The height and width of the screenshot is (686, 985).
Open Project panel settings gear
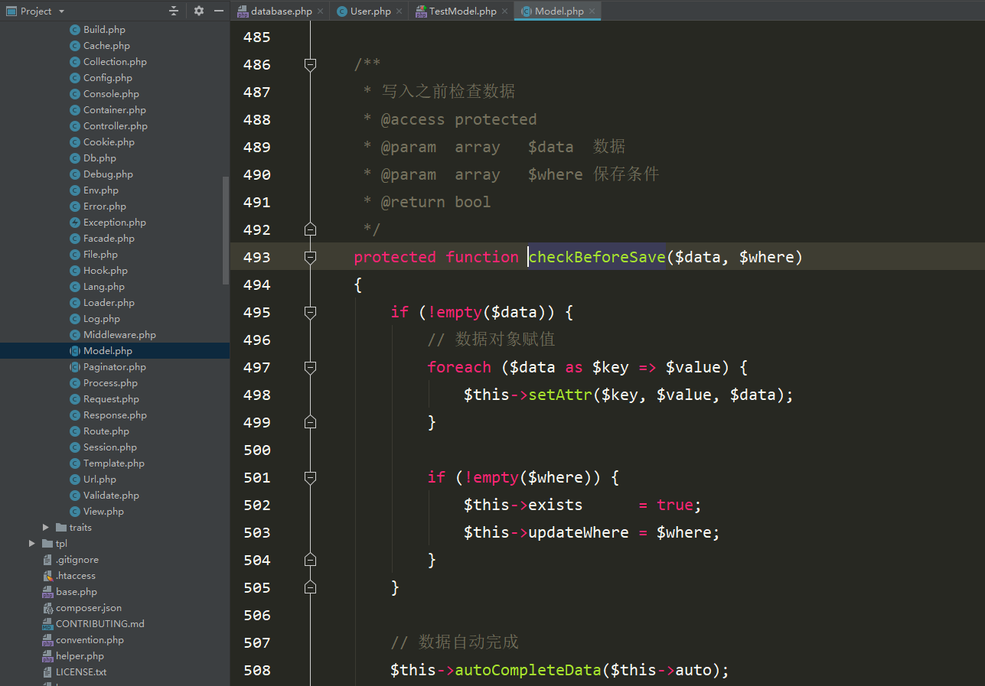(199, 11)
